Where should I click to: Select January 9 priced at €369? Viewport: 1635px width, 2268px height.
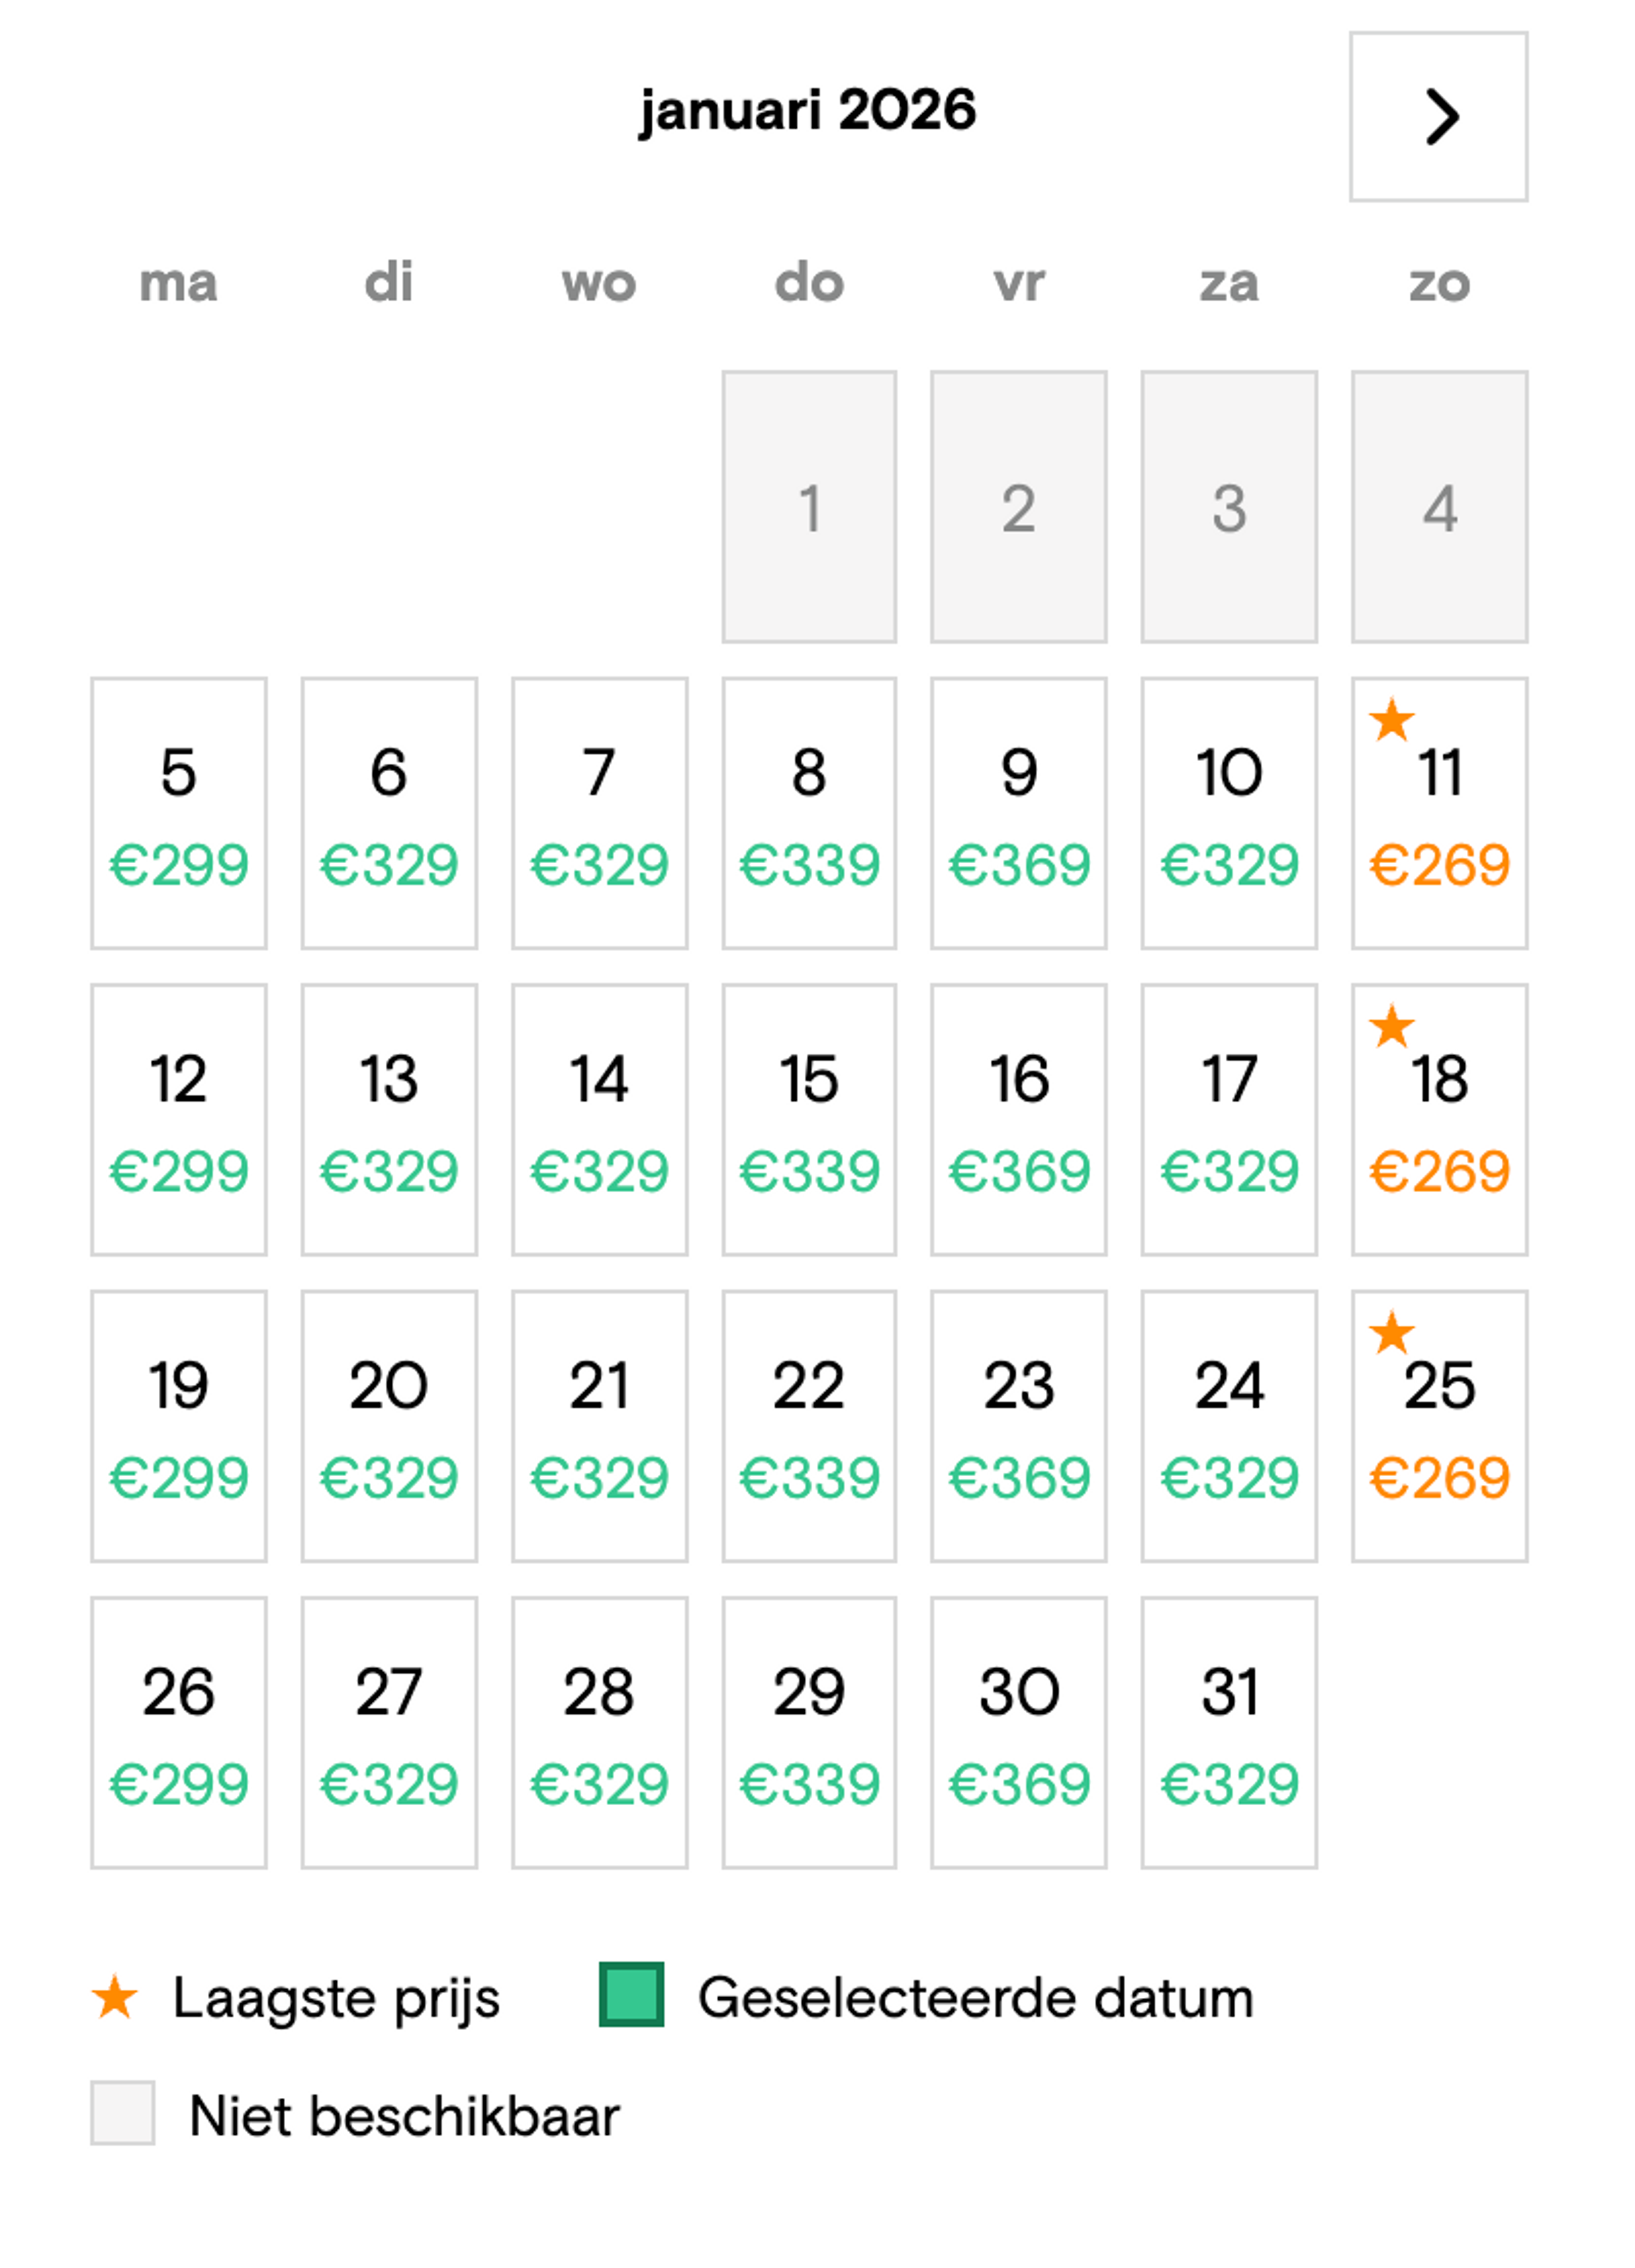click(1018, 813)
